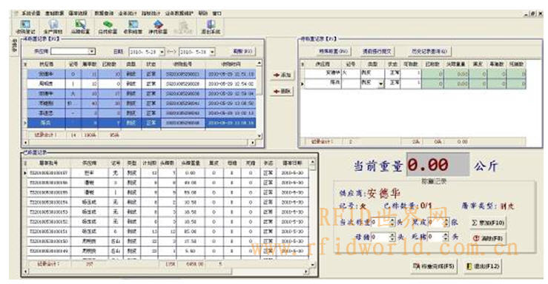Image resolution: width=548 pixels, height=284 pixels.
Task: Click the toolbar icon showing a document page
Action: (x=53, y=27)
